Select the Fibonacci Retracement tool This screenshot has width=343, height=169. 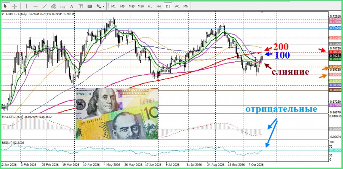click(63, 6)
